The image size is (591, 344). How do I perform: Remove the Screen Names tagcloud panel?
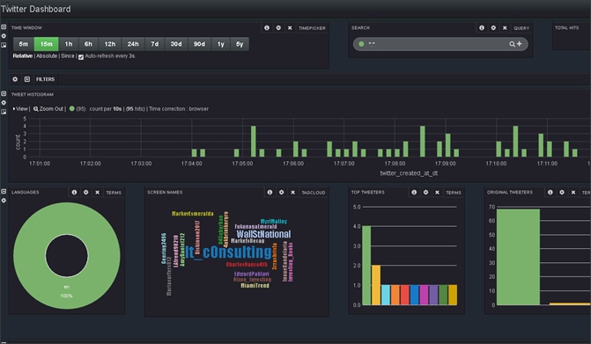click(293, 193)
